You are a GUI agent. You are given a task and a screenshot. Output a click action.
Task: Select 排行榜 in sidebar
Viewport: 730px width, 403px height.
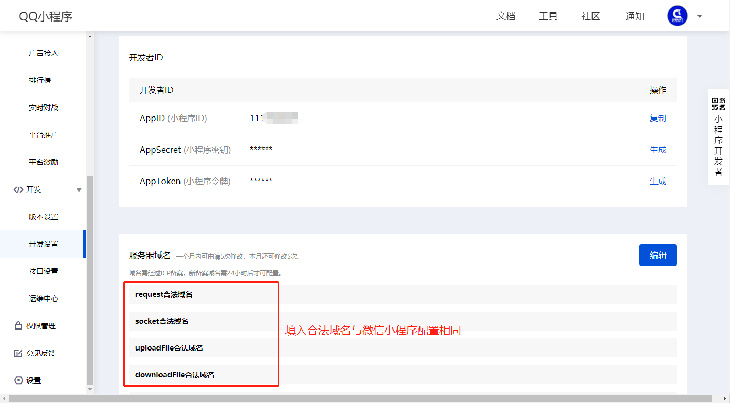(40, 80)
